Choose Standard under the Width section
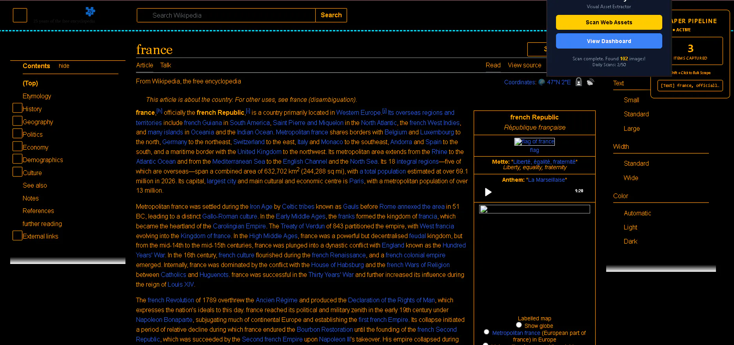The width and height of the screenshot is (734, 345). pyautogui.click(x=636, y=163)
